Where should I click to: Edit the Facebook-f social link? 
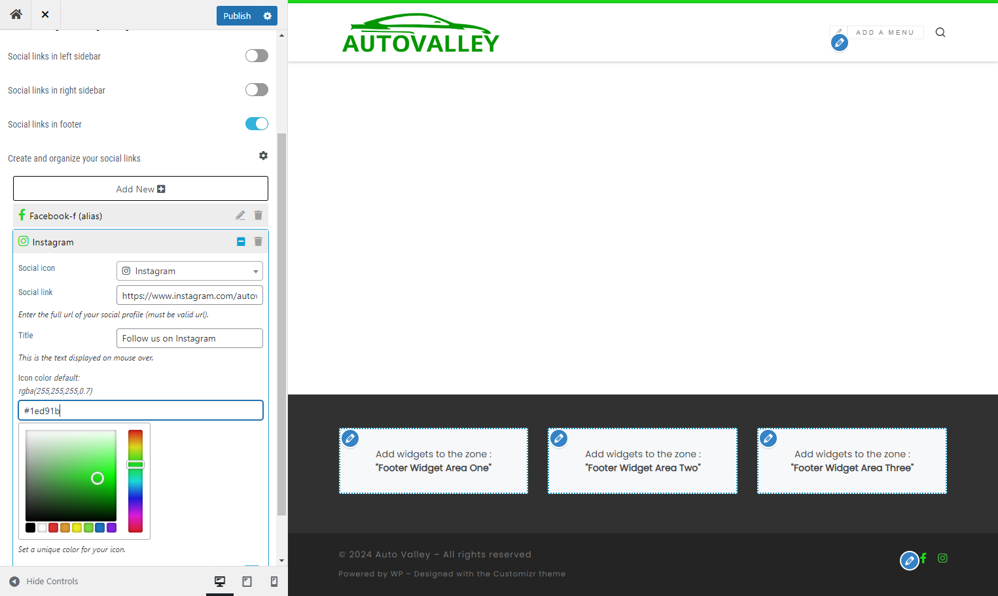[240, 215]
